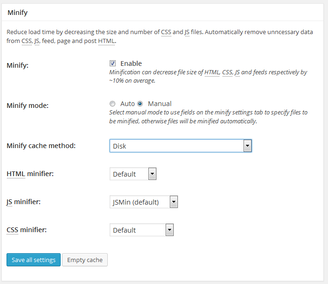The image size is (328, 284).
Task: Click the arrow button of the HTML minifier select
Action: pos(152,174)
